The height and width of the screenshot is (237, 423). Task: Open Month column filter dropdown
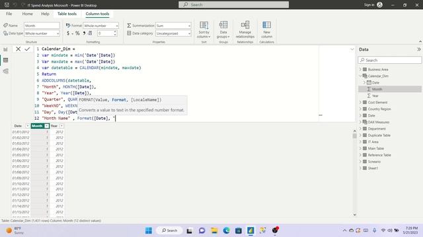47,126
